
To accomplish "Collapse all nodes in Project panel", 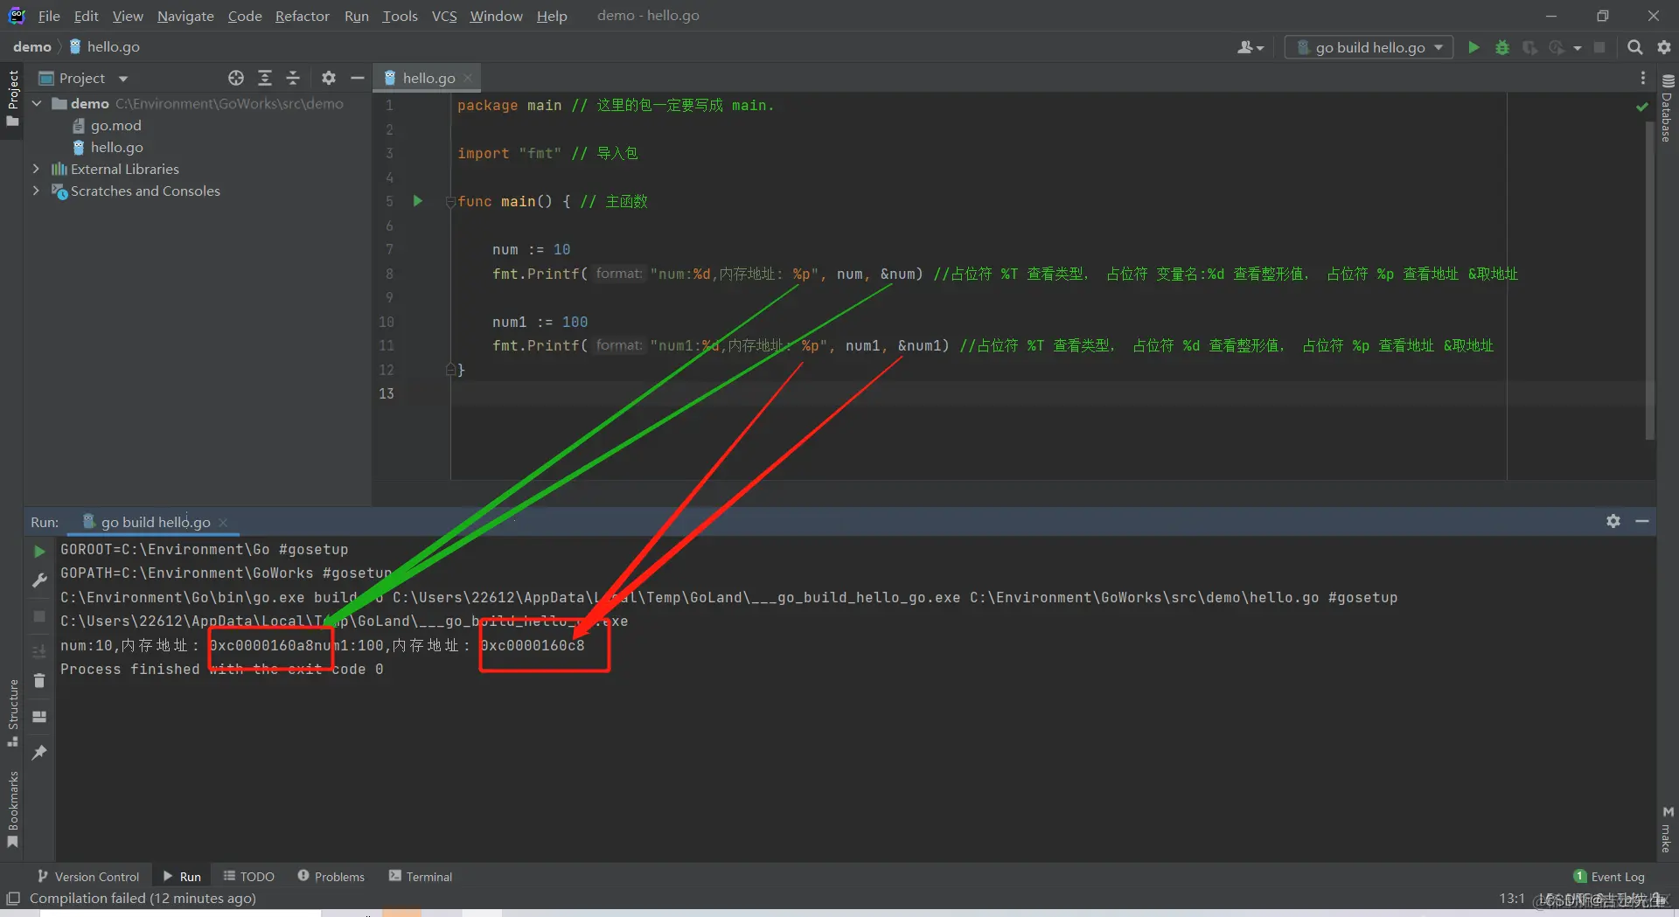I will (293, 78).
